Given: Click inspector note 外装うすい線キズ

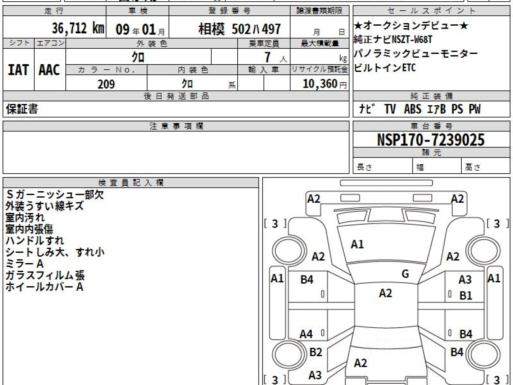Looking at the screenshot, I should tap(44, 206).
